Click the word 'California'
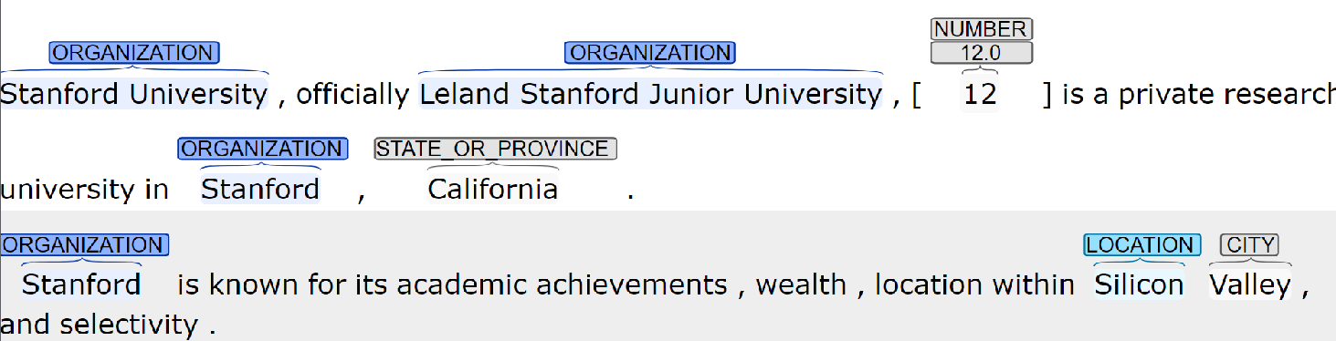The height and width of the screenshot is (341, 1336). point(493,190)
